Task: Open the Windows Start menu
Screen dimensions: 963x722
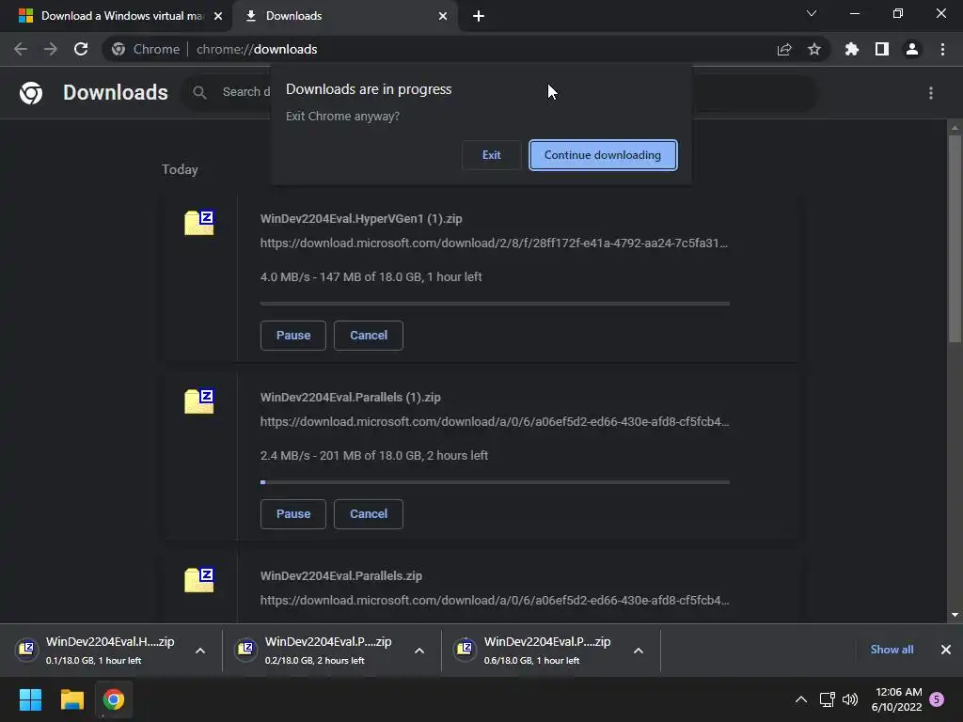Action: click(30, 699)
